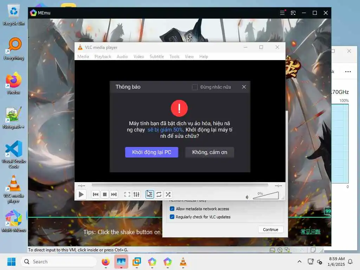Uncheck Allow metadata network access

point(172,209)
